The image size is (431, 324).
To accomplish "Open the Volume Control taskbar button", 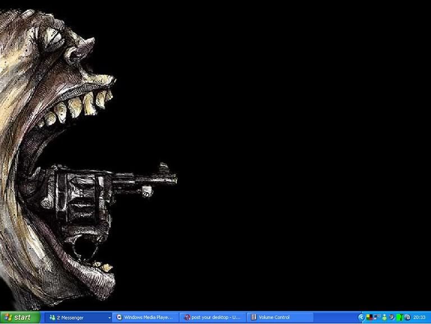I will click(280, 317).
